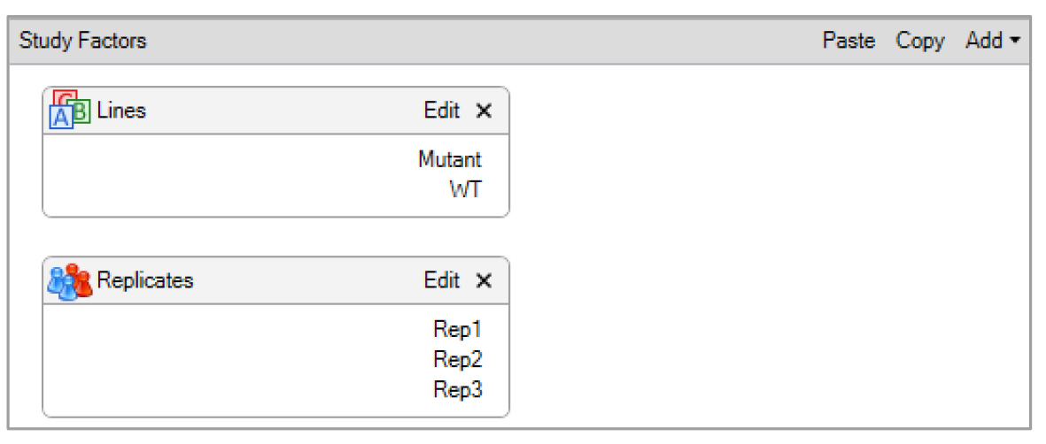The height and width of the screenshot is (444, 1046).
Task: Click the Study Factors panel title
Action: 83,41
